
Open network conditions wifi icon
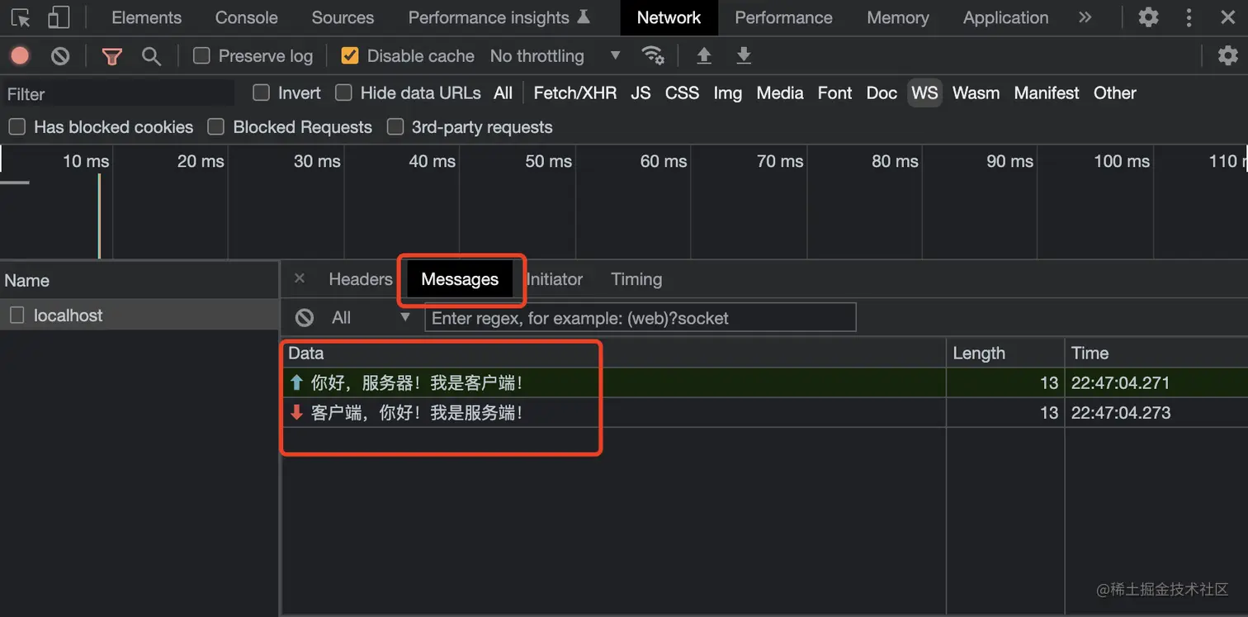[653, 55]
